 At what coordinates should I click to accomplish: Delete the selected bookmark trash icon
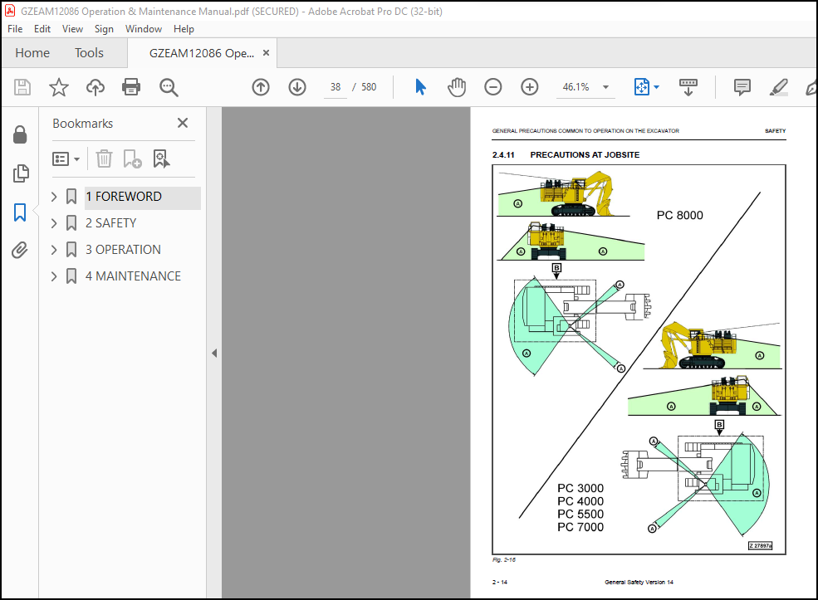(x=104, y=159)
